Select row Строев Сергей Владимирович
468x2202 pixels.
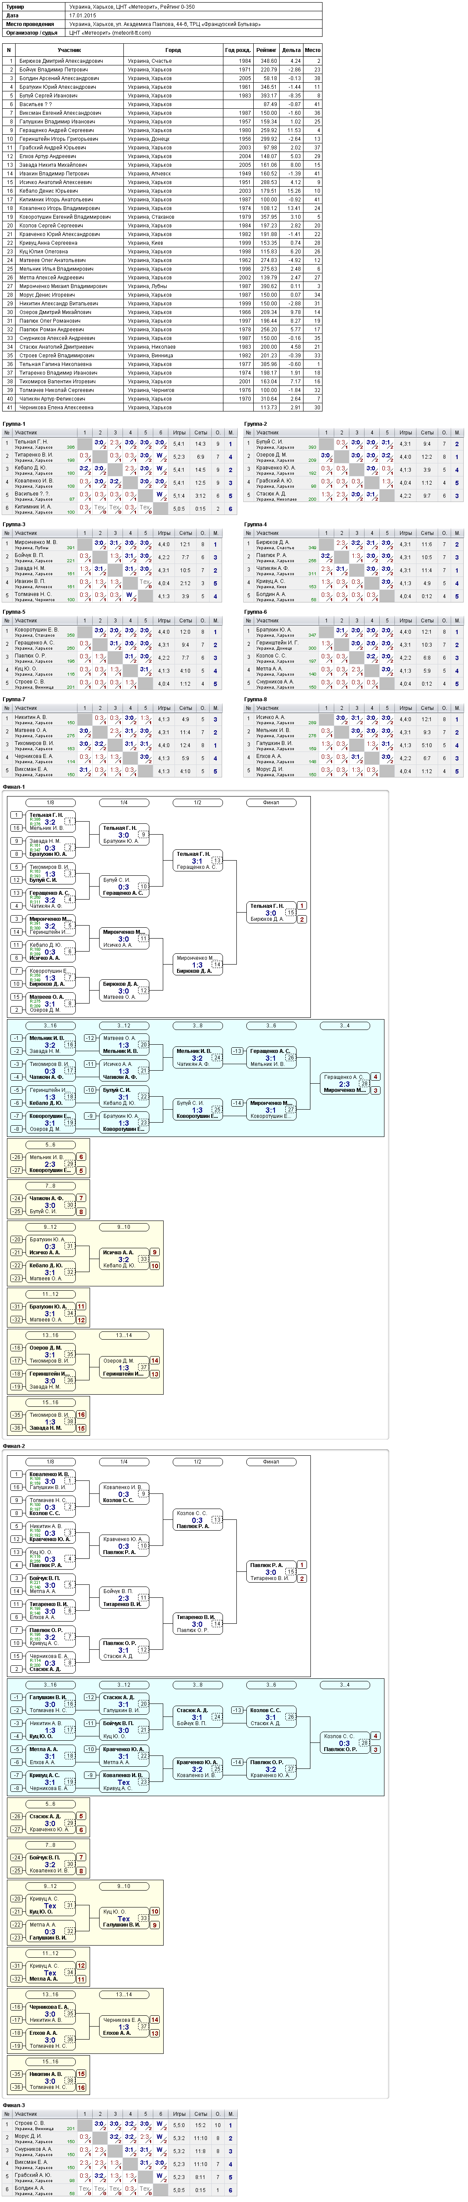point(162,356)
